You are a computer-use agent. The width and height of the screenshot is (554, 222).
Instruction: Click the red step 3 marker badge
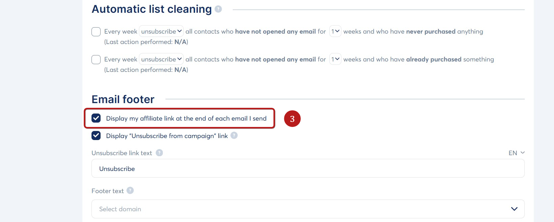click(x=292, y=119)
